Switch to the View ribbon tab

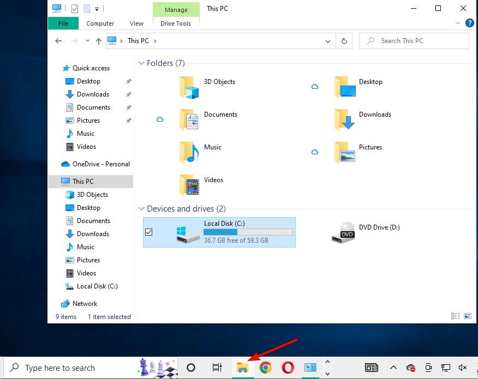136,23
